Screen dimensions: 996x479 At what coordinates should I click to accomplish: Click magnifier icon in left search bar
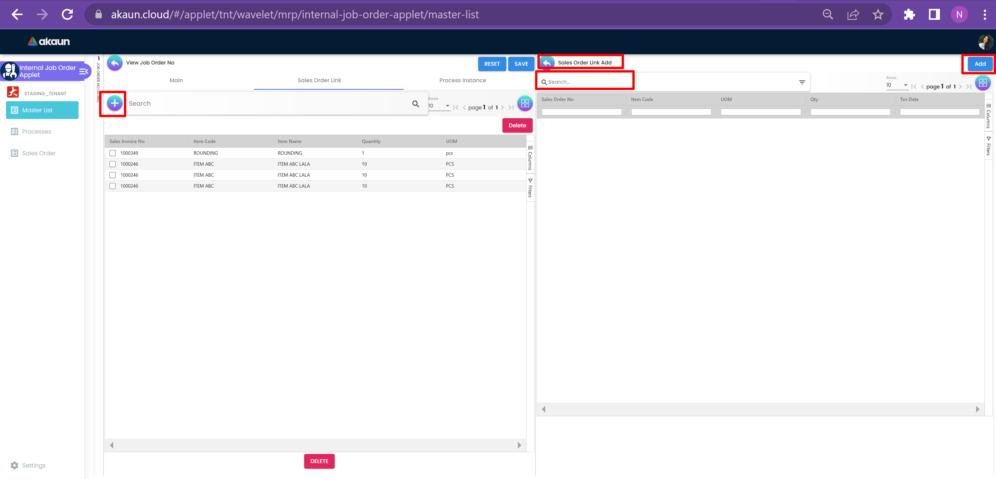[416, 104]
